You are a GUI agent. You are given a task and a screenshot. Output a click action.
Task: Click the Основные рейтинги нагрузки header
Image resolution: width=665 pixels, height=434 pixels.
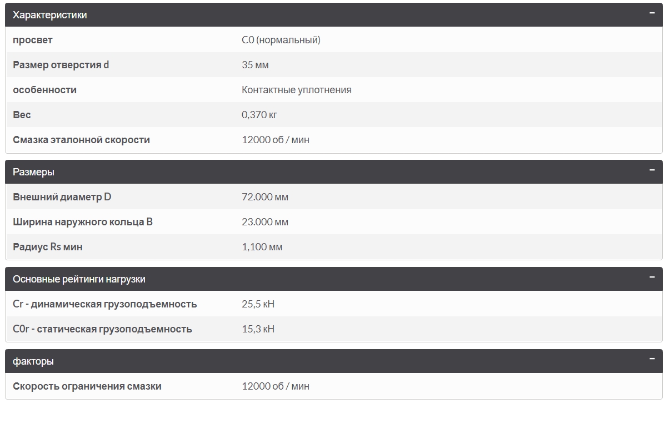tap(79, 279)
